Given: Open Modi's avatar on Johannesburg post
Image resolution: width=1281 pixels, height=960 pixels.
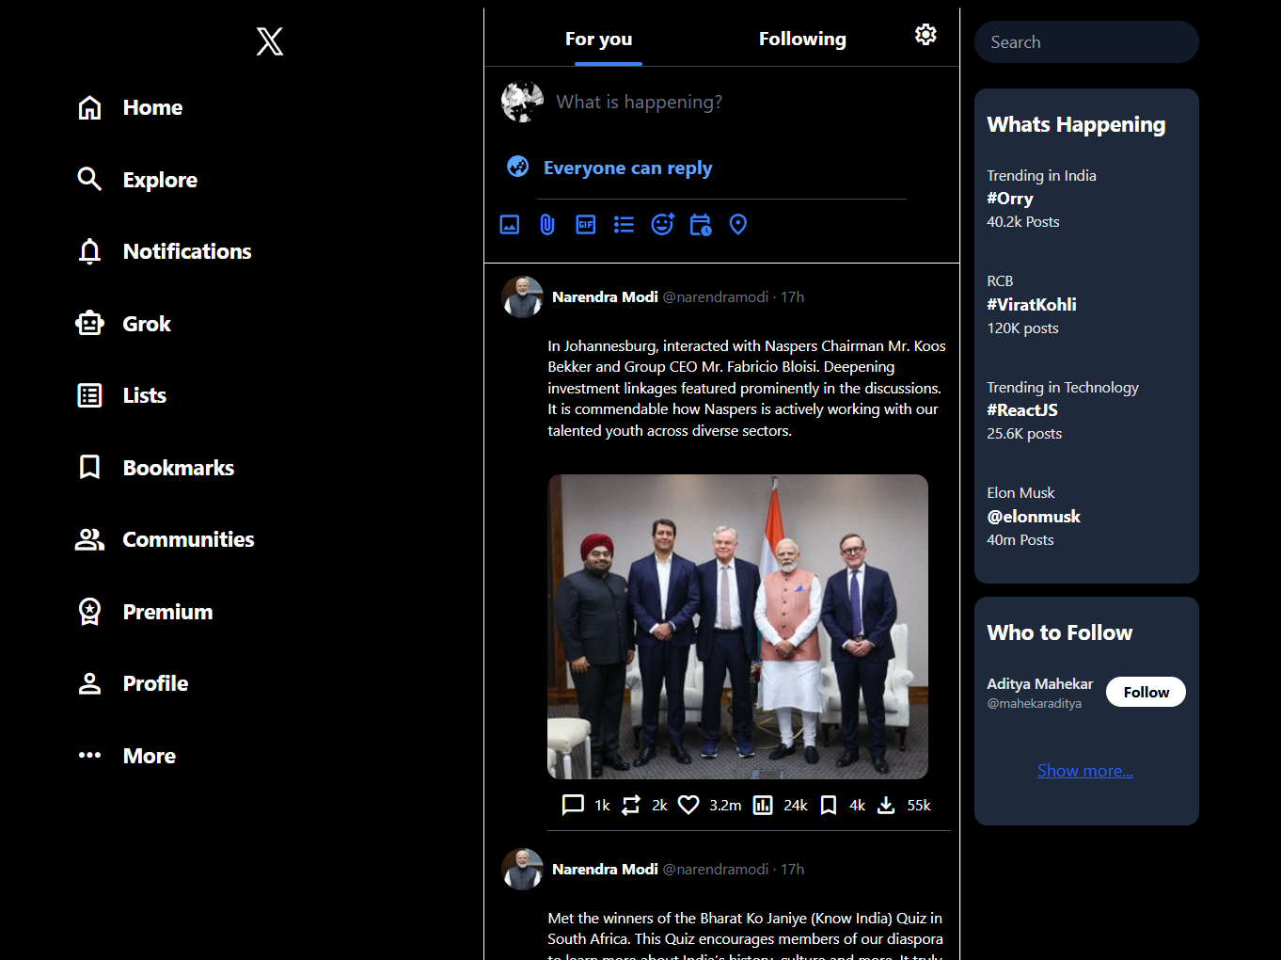Looking at the screenshot, I should click(x=522, y=296).
